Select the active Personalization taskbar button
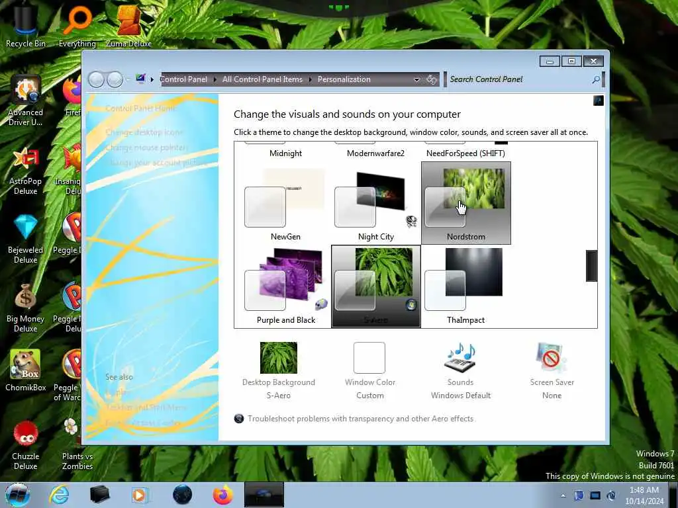The height and width of the screenshot is (508, 678). pyautogui.click(x=264, y=495)
